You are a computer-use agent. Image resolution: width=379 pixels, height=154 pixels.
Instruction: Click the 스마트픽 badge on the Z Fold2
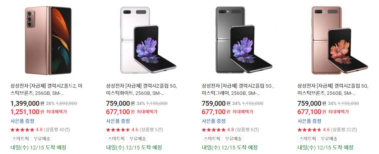point(20,138)
